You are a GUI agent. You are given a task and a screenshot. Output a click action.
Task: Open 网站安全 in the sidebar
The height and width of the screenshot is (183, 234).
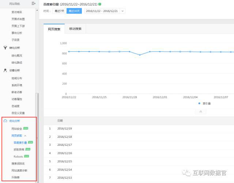click(x=17, y=129)
